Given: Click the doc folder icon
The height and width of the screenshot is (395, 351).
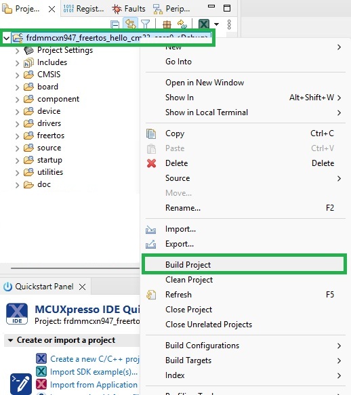Looking at the screenshot, I should 28,185.
